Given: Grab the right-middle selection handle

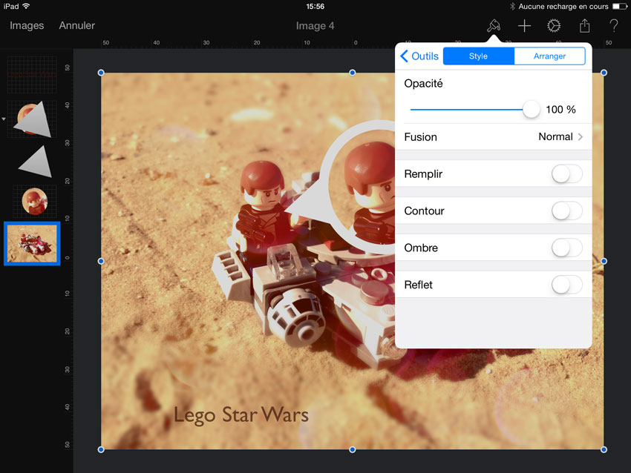Looking at the screenshot, I should point(604,261).
